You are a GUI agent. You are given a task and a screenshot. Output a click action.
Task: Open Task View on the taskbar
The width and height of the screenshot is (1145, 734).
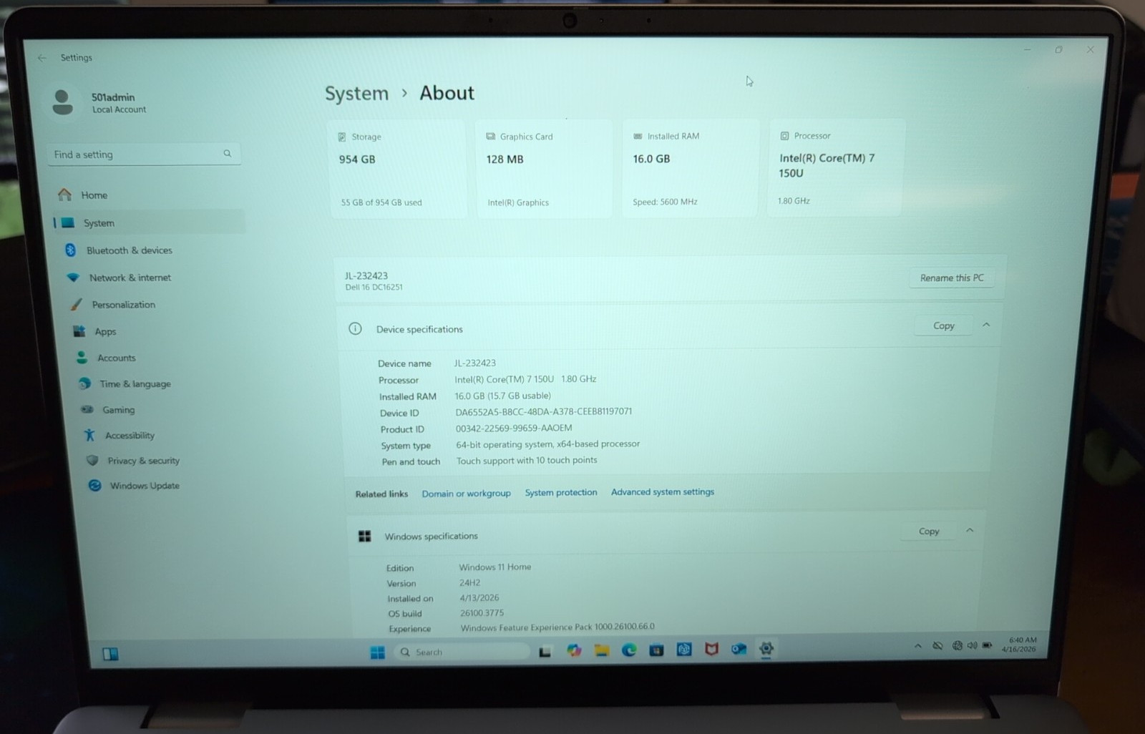coord(545,652)
